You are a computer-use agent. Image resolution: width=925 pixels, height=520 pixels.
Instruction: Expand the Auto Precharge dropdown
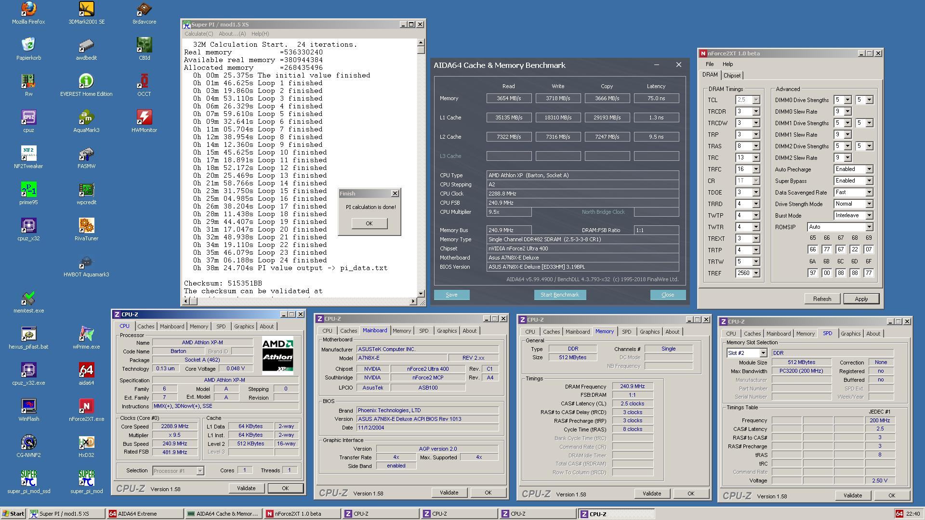869,169
